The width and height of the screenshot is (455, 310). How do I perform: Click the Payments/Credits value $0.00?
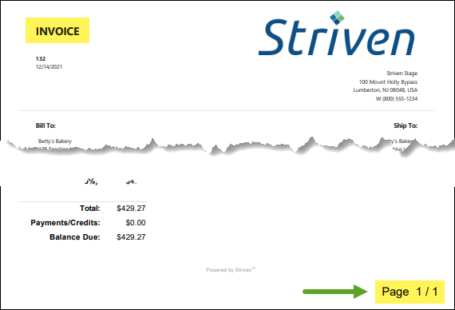[x=136, y=223]
